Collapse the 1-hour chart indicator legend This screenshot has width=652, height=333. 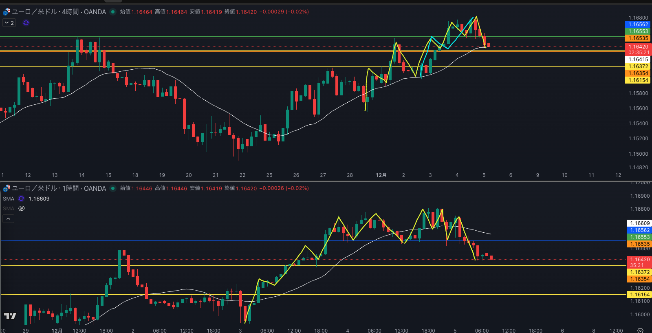(x=9, y=219)
